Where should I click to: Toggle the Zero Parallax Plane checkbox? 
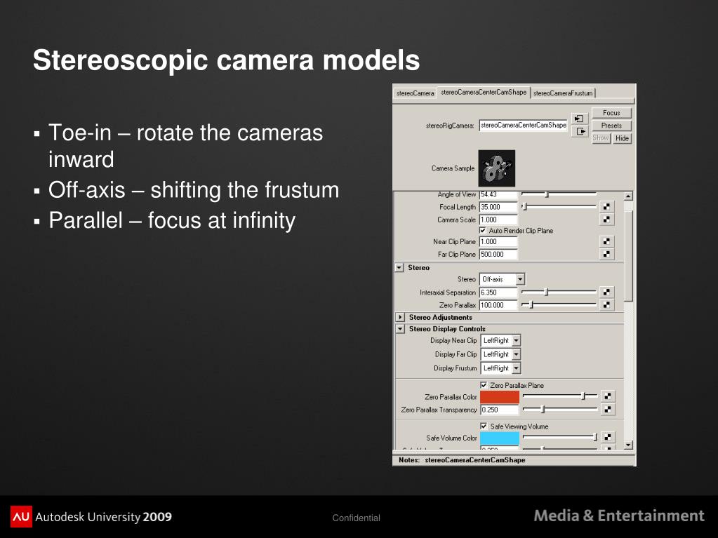pos(484,385)
